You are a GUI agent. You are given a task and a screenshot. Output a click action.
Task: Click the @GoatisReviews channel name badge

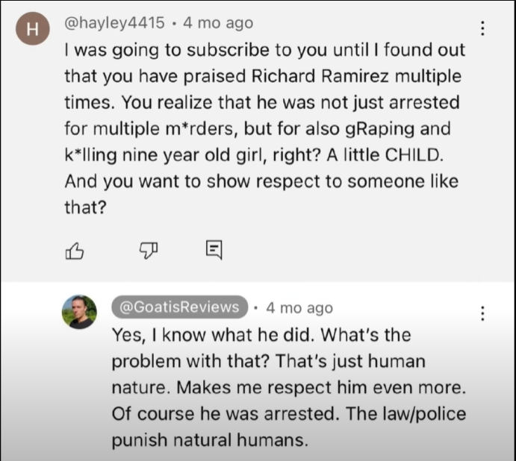pos(180,307)
